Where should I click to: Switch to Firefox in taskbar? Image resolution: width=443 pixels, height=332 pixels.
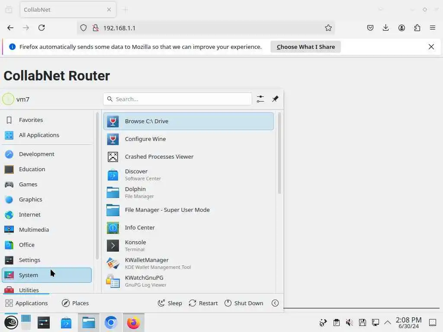click(133, 322)
